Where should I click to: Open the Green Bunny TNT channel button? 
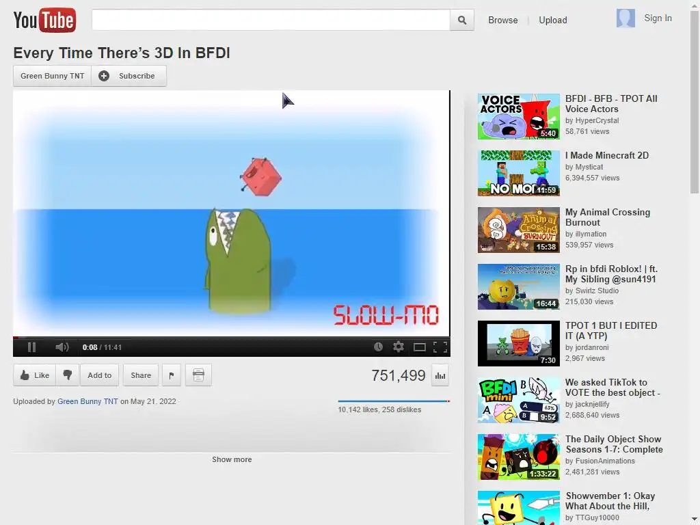tap(52, 76)
